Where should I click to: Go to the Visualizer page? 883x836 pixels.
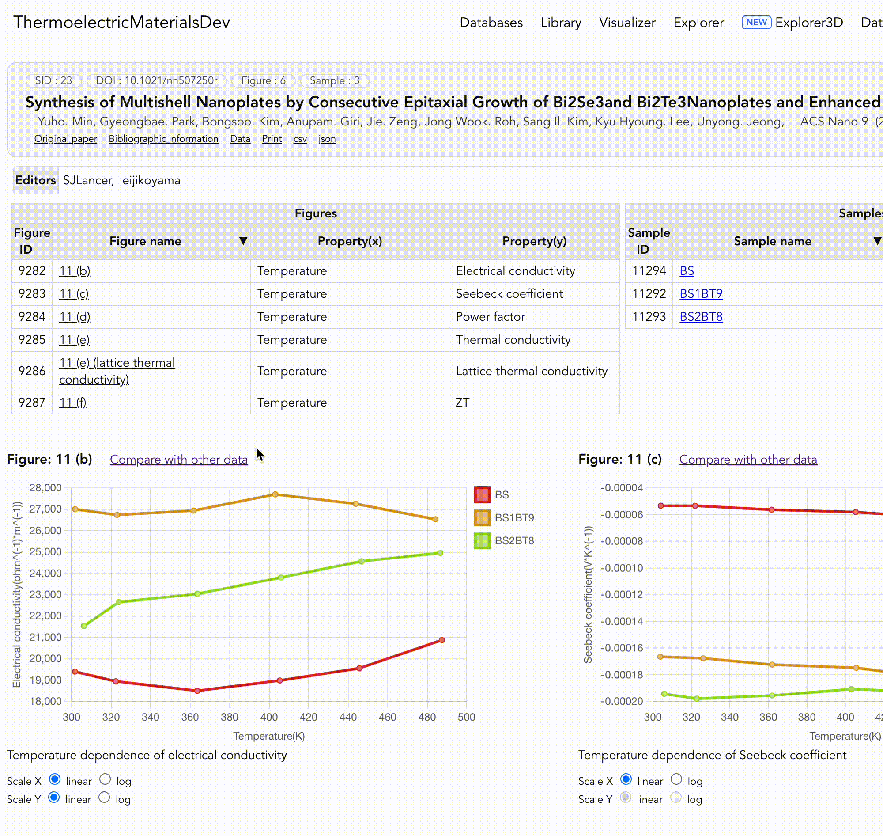(627, 23)
